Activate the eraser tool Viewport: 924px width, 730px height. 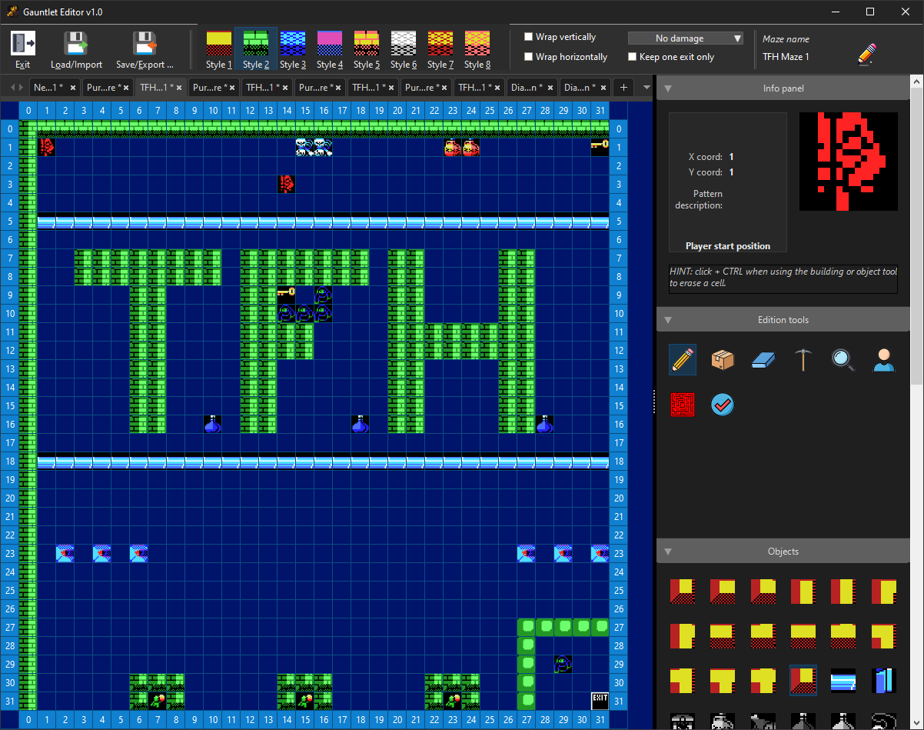[x=763, y=359]
